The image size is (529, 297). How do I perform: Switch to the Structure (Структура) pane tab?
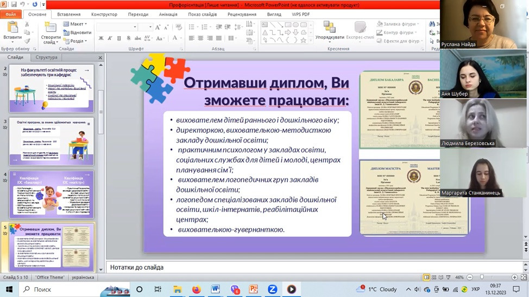pos(46,57)
